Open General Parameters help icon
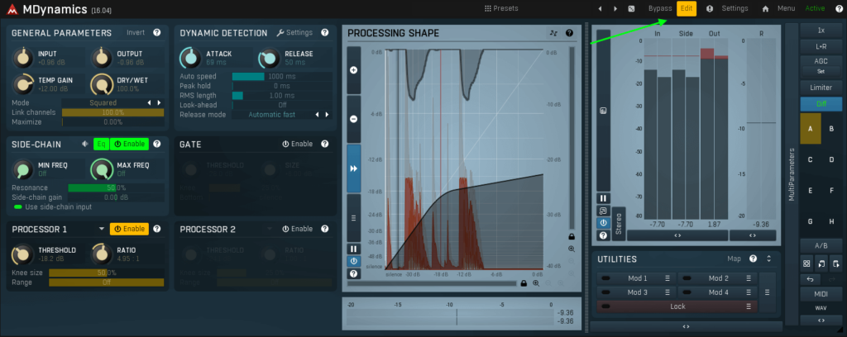This screenshot has height=337, width=847. [156, 32]
